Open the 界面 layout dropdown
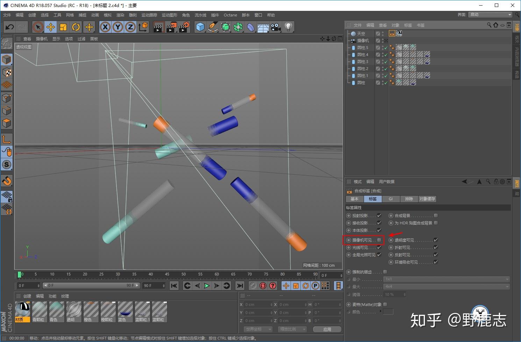This screenshot has height=342, width=521. tap(490, 15)
